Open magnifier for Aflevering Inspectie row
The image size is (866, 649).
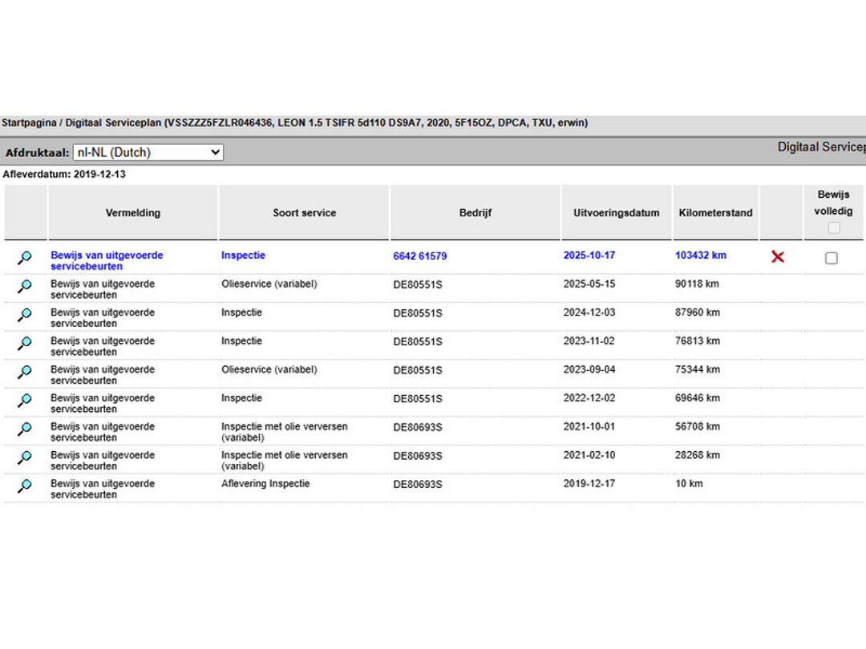click(x=25, y=486)
